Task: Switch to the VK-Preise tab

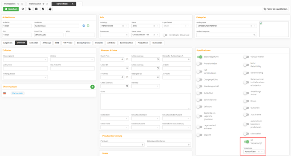Action: coord(68,43)
